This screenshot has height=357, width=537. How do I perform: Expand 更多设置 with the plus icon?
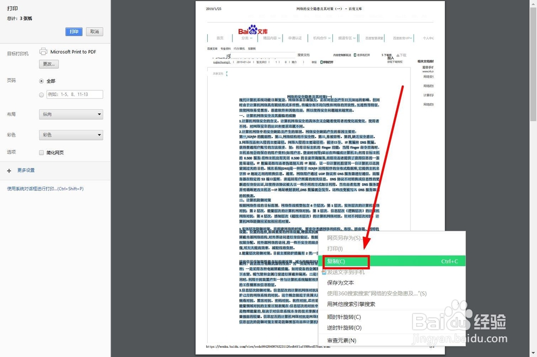tap(9, 170)
